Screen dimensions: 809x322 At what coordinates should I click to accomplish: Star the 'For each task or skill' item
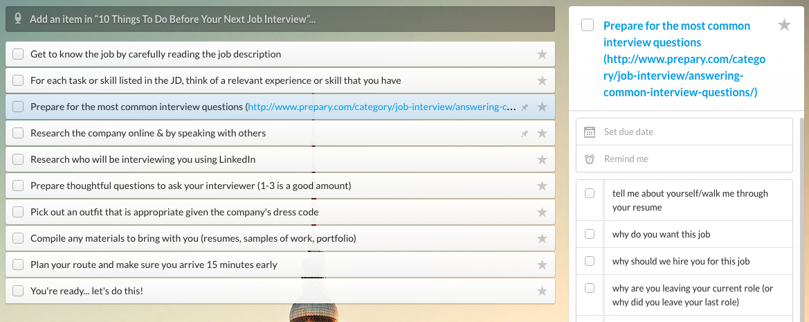pyautogui.click(x=542, y=80)
